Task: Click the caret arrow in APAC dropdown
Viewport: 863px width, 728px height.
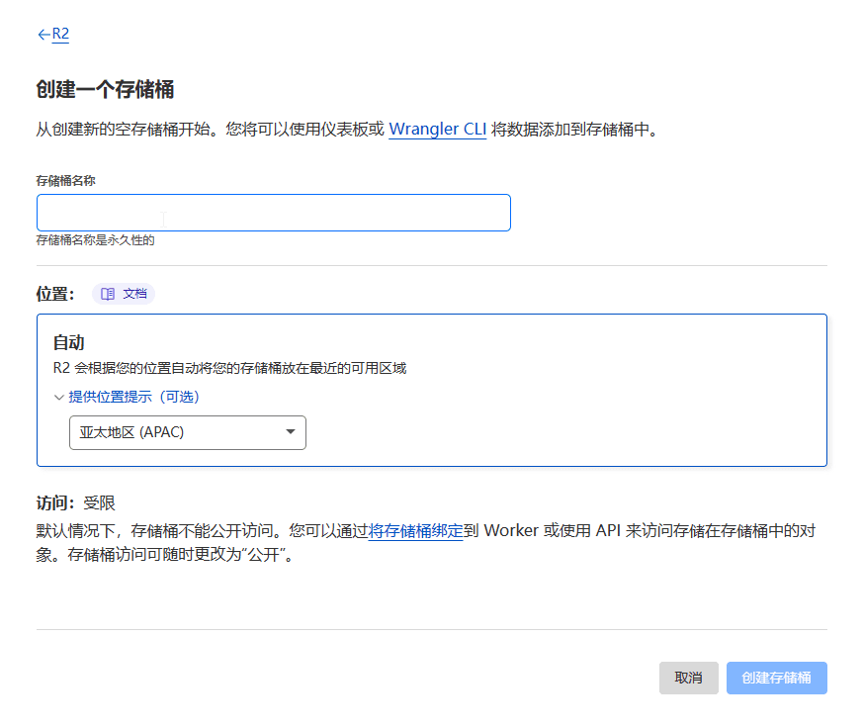Action: [291, 432]
